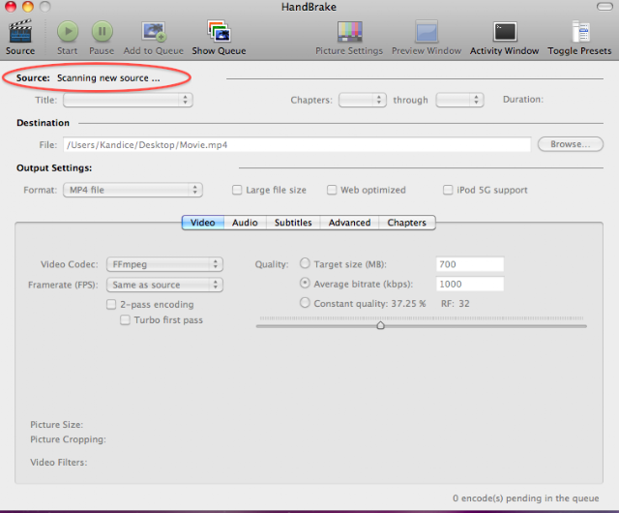Screen dimensions: 619x513
Task: Click the Average bitrate 1000 field
Action: (470, 284)
